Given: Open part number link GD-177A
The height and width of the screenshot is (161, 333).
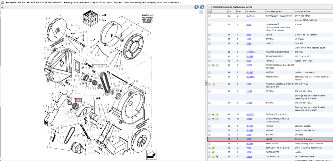Looking at the screenshot, I should pyautogui.click(x=250, y=16).
